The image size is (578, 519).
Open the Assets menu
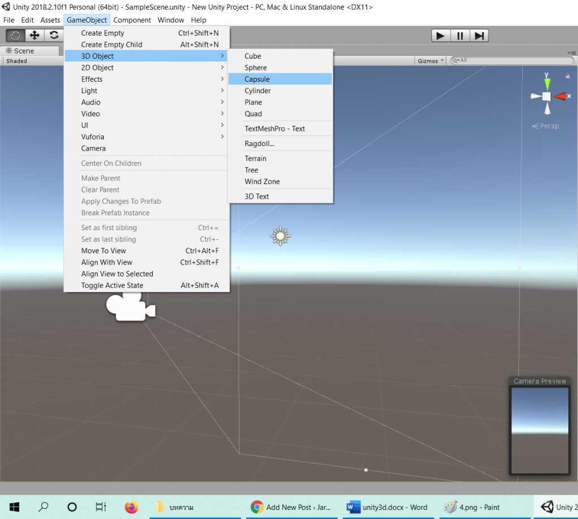[50, 20]
